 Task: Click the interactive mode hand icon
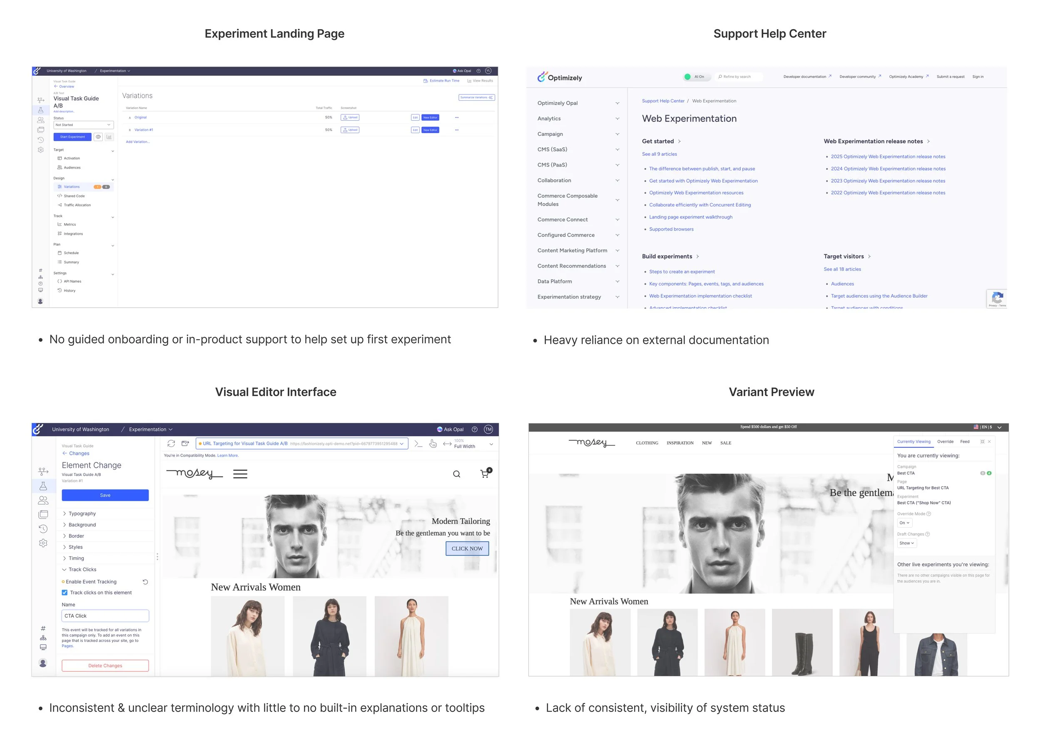tap(433, 443)
